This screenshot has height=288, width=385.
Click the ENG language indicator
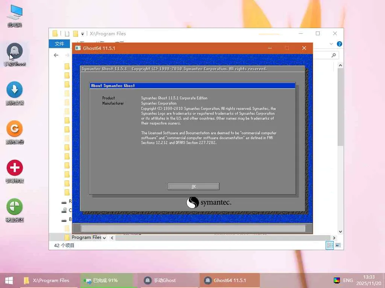(x=348, y=280)
